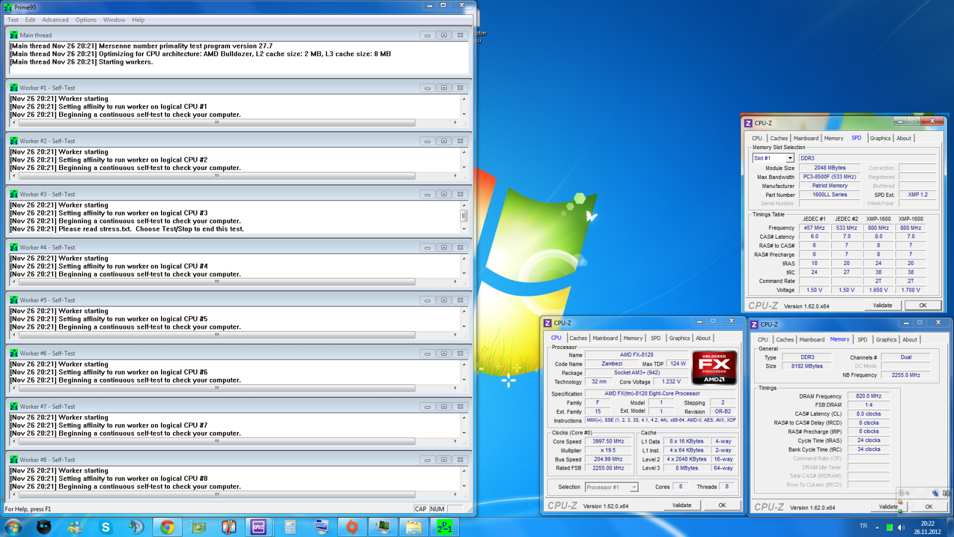Open the Windows Start menu orb
954x537 pixels.
point(13,527)
